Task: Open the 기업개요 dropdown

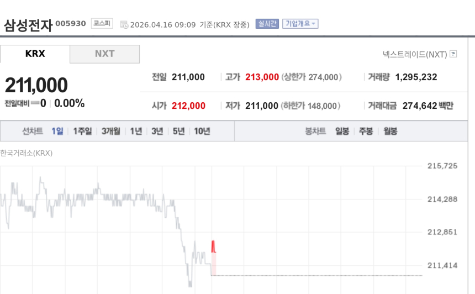Action: pos(300,24)
